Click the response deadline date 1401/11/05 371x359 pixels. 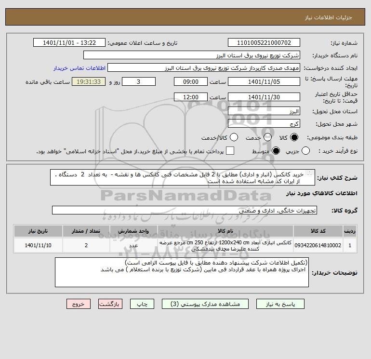click(x=264, y=81)
